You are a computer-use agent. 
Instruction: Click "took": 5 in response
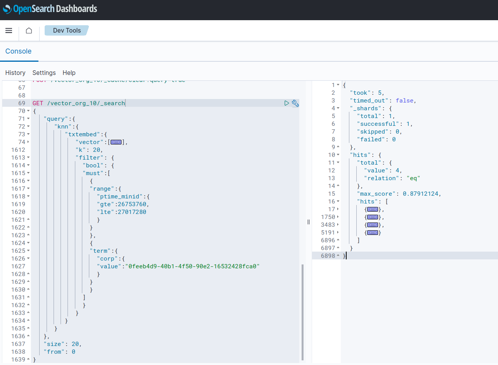point(368,93)
